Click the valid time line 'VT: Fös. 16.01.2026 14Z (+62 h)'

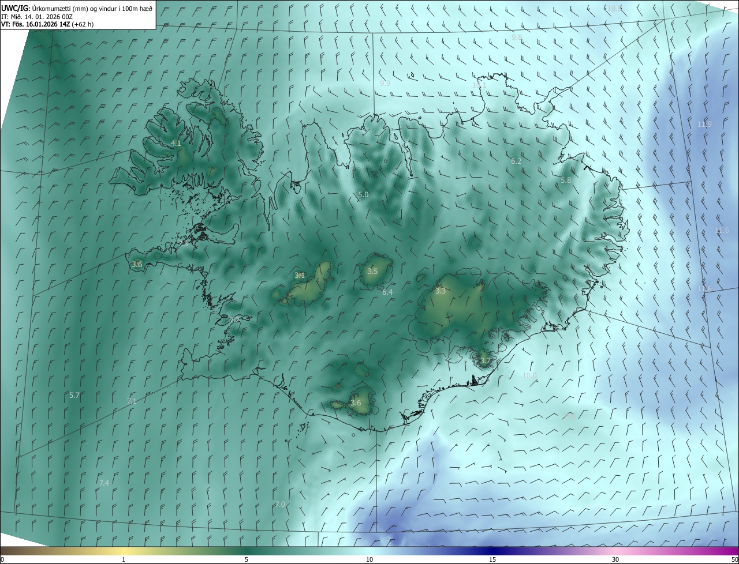pyautogui.click(x=47, y=24)
